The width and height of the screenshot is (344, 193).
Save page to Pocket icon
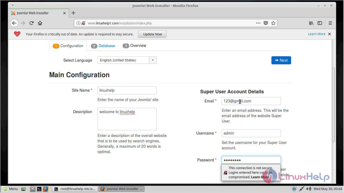tap(266, 23)
